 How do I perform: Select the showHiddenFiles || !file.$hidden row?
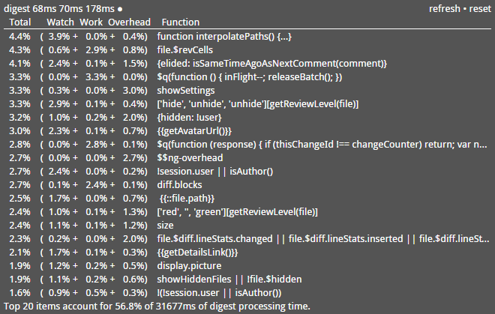[x=247, y=280]
